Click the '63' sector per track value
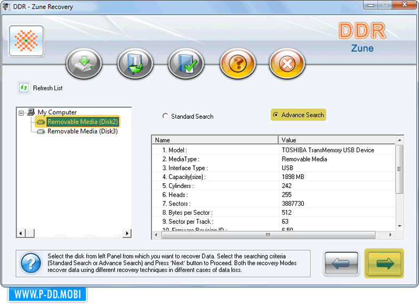Screen dimensions: 419x304 pos(285,222)
